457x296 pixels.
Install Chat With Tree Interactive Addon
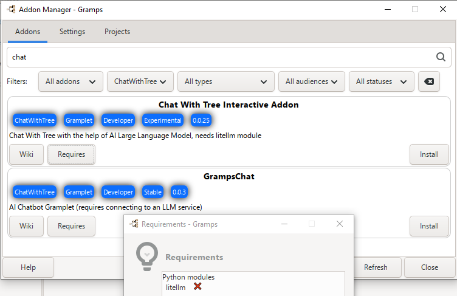point(429,154)
